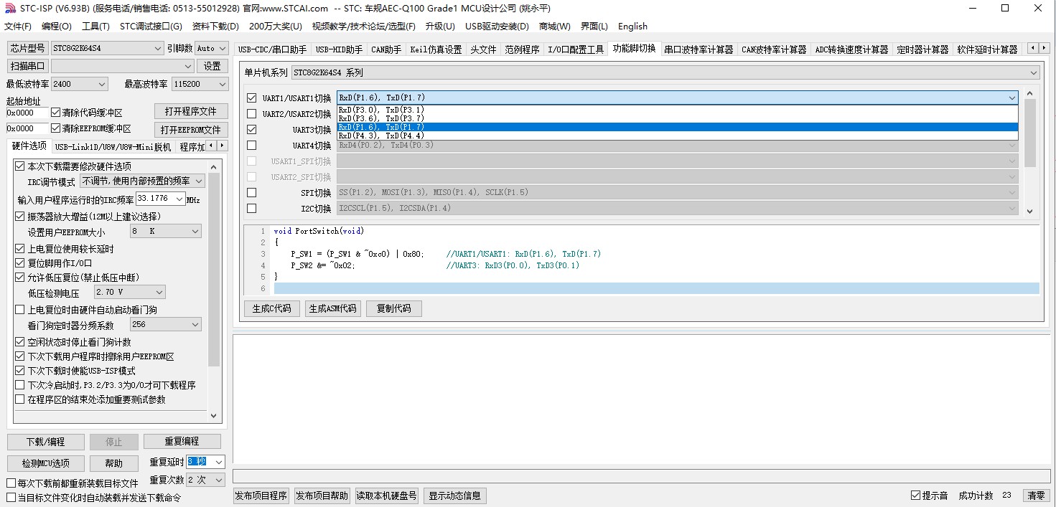The width and height of the screenshot is (1056, 507).
Task: Click the 打开程序文件 button
Action: point(190,112)
